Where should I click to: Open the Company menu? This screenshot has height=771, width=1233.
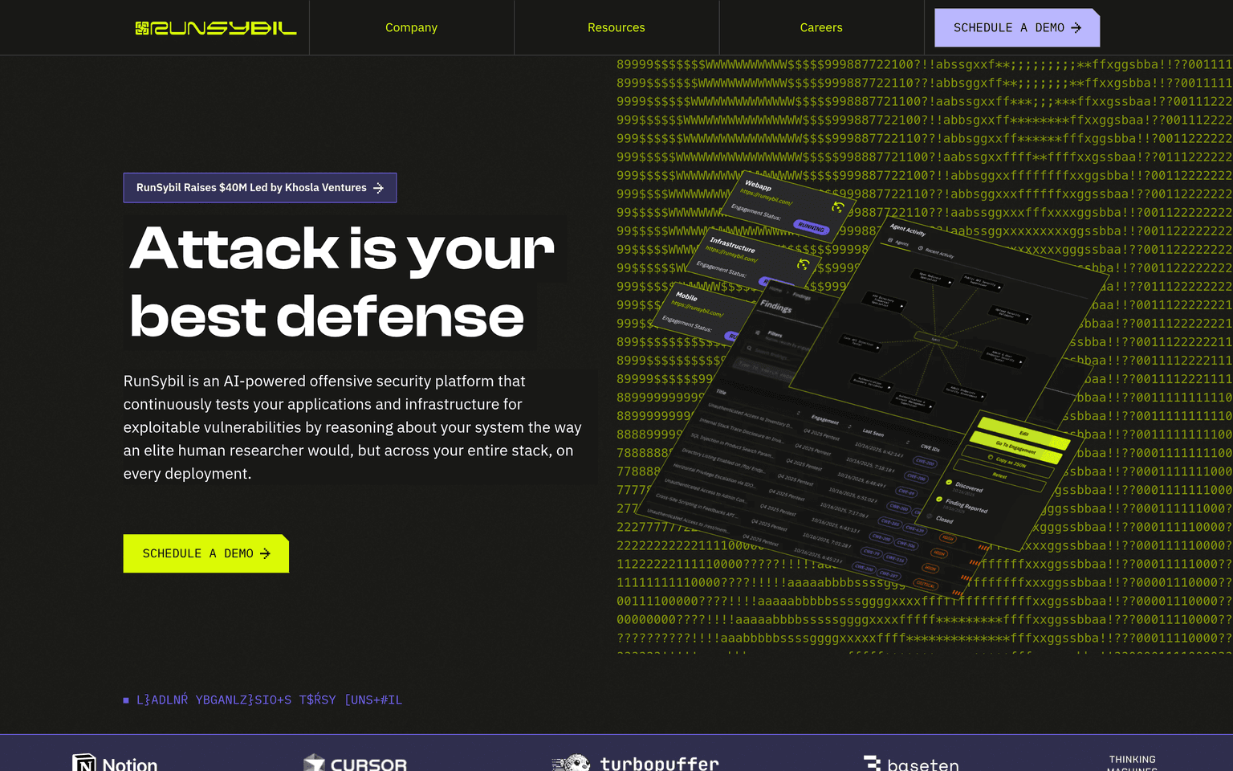(x=411, y=27)
